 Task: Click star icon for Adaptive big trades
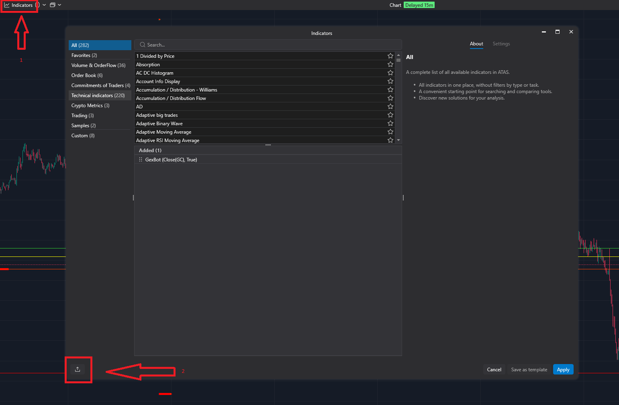coord(390,115)
